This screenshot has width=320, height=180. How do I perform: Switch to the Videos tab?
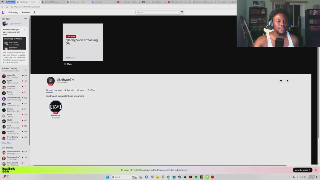pos(80,90)
